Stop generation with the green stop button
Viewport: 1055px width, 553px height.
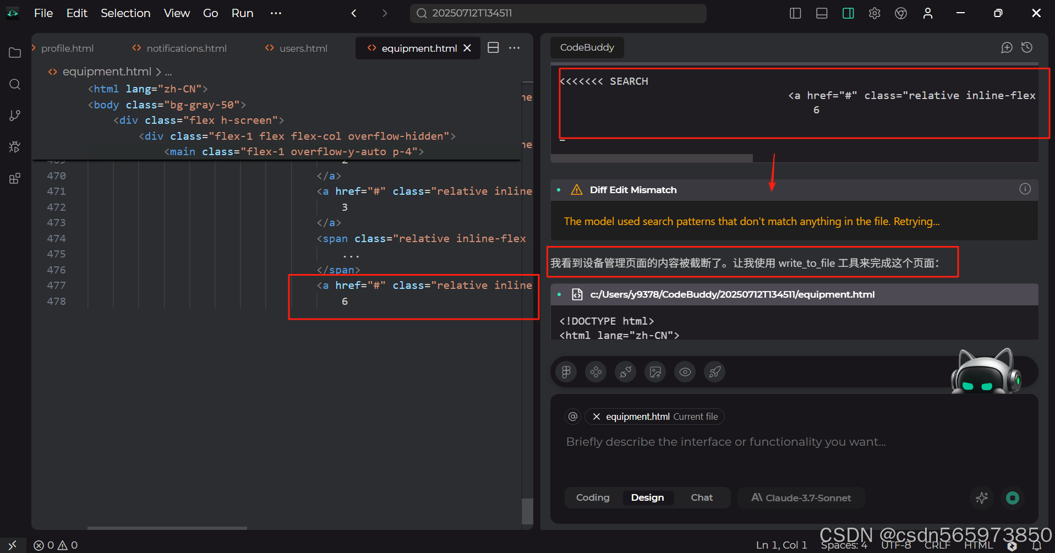pyautogui.click(x=1013, y=498)
